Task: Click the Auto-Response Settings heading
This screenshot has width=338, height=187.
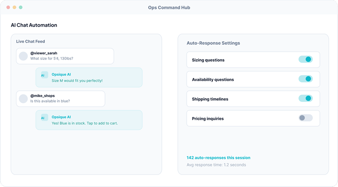Action: 213,43
